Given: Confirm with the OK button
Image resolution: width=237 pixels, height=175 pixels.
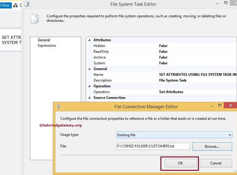Looking at the screenshot, I should 180,163.
